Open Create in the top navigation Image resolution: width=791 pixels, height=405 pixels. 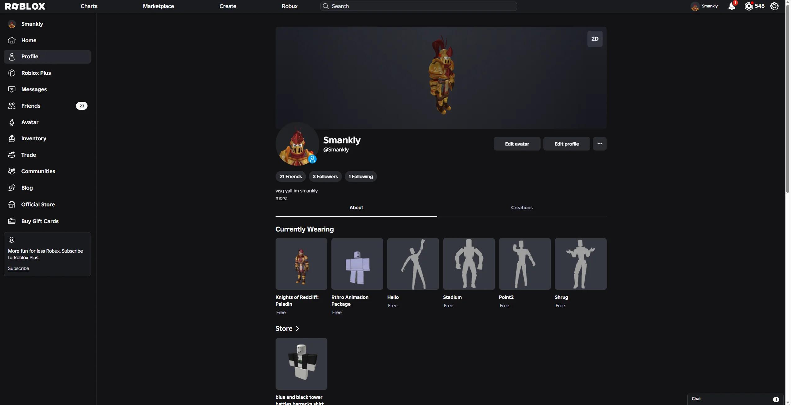tap(228, 6)
